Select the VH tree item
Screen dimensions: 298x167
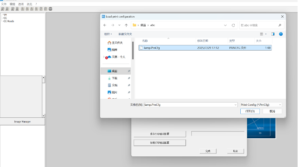click(x=5, y=15)
